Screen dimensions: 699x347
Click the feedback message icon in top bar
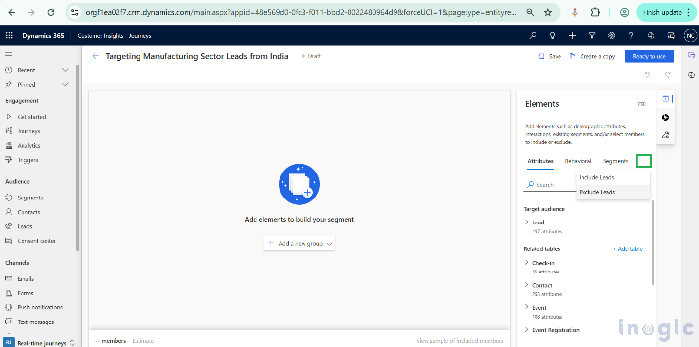click(670, 35)
